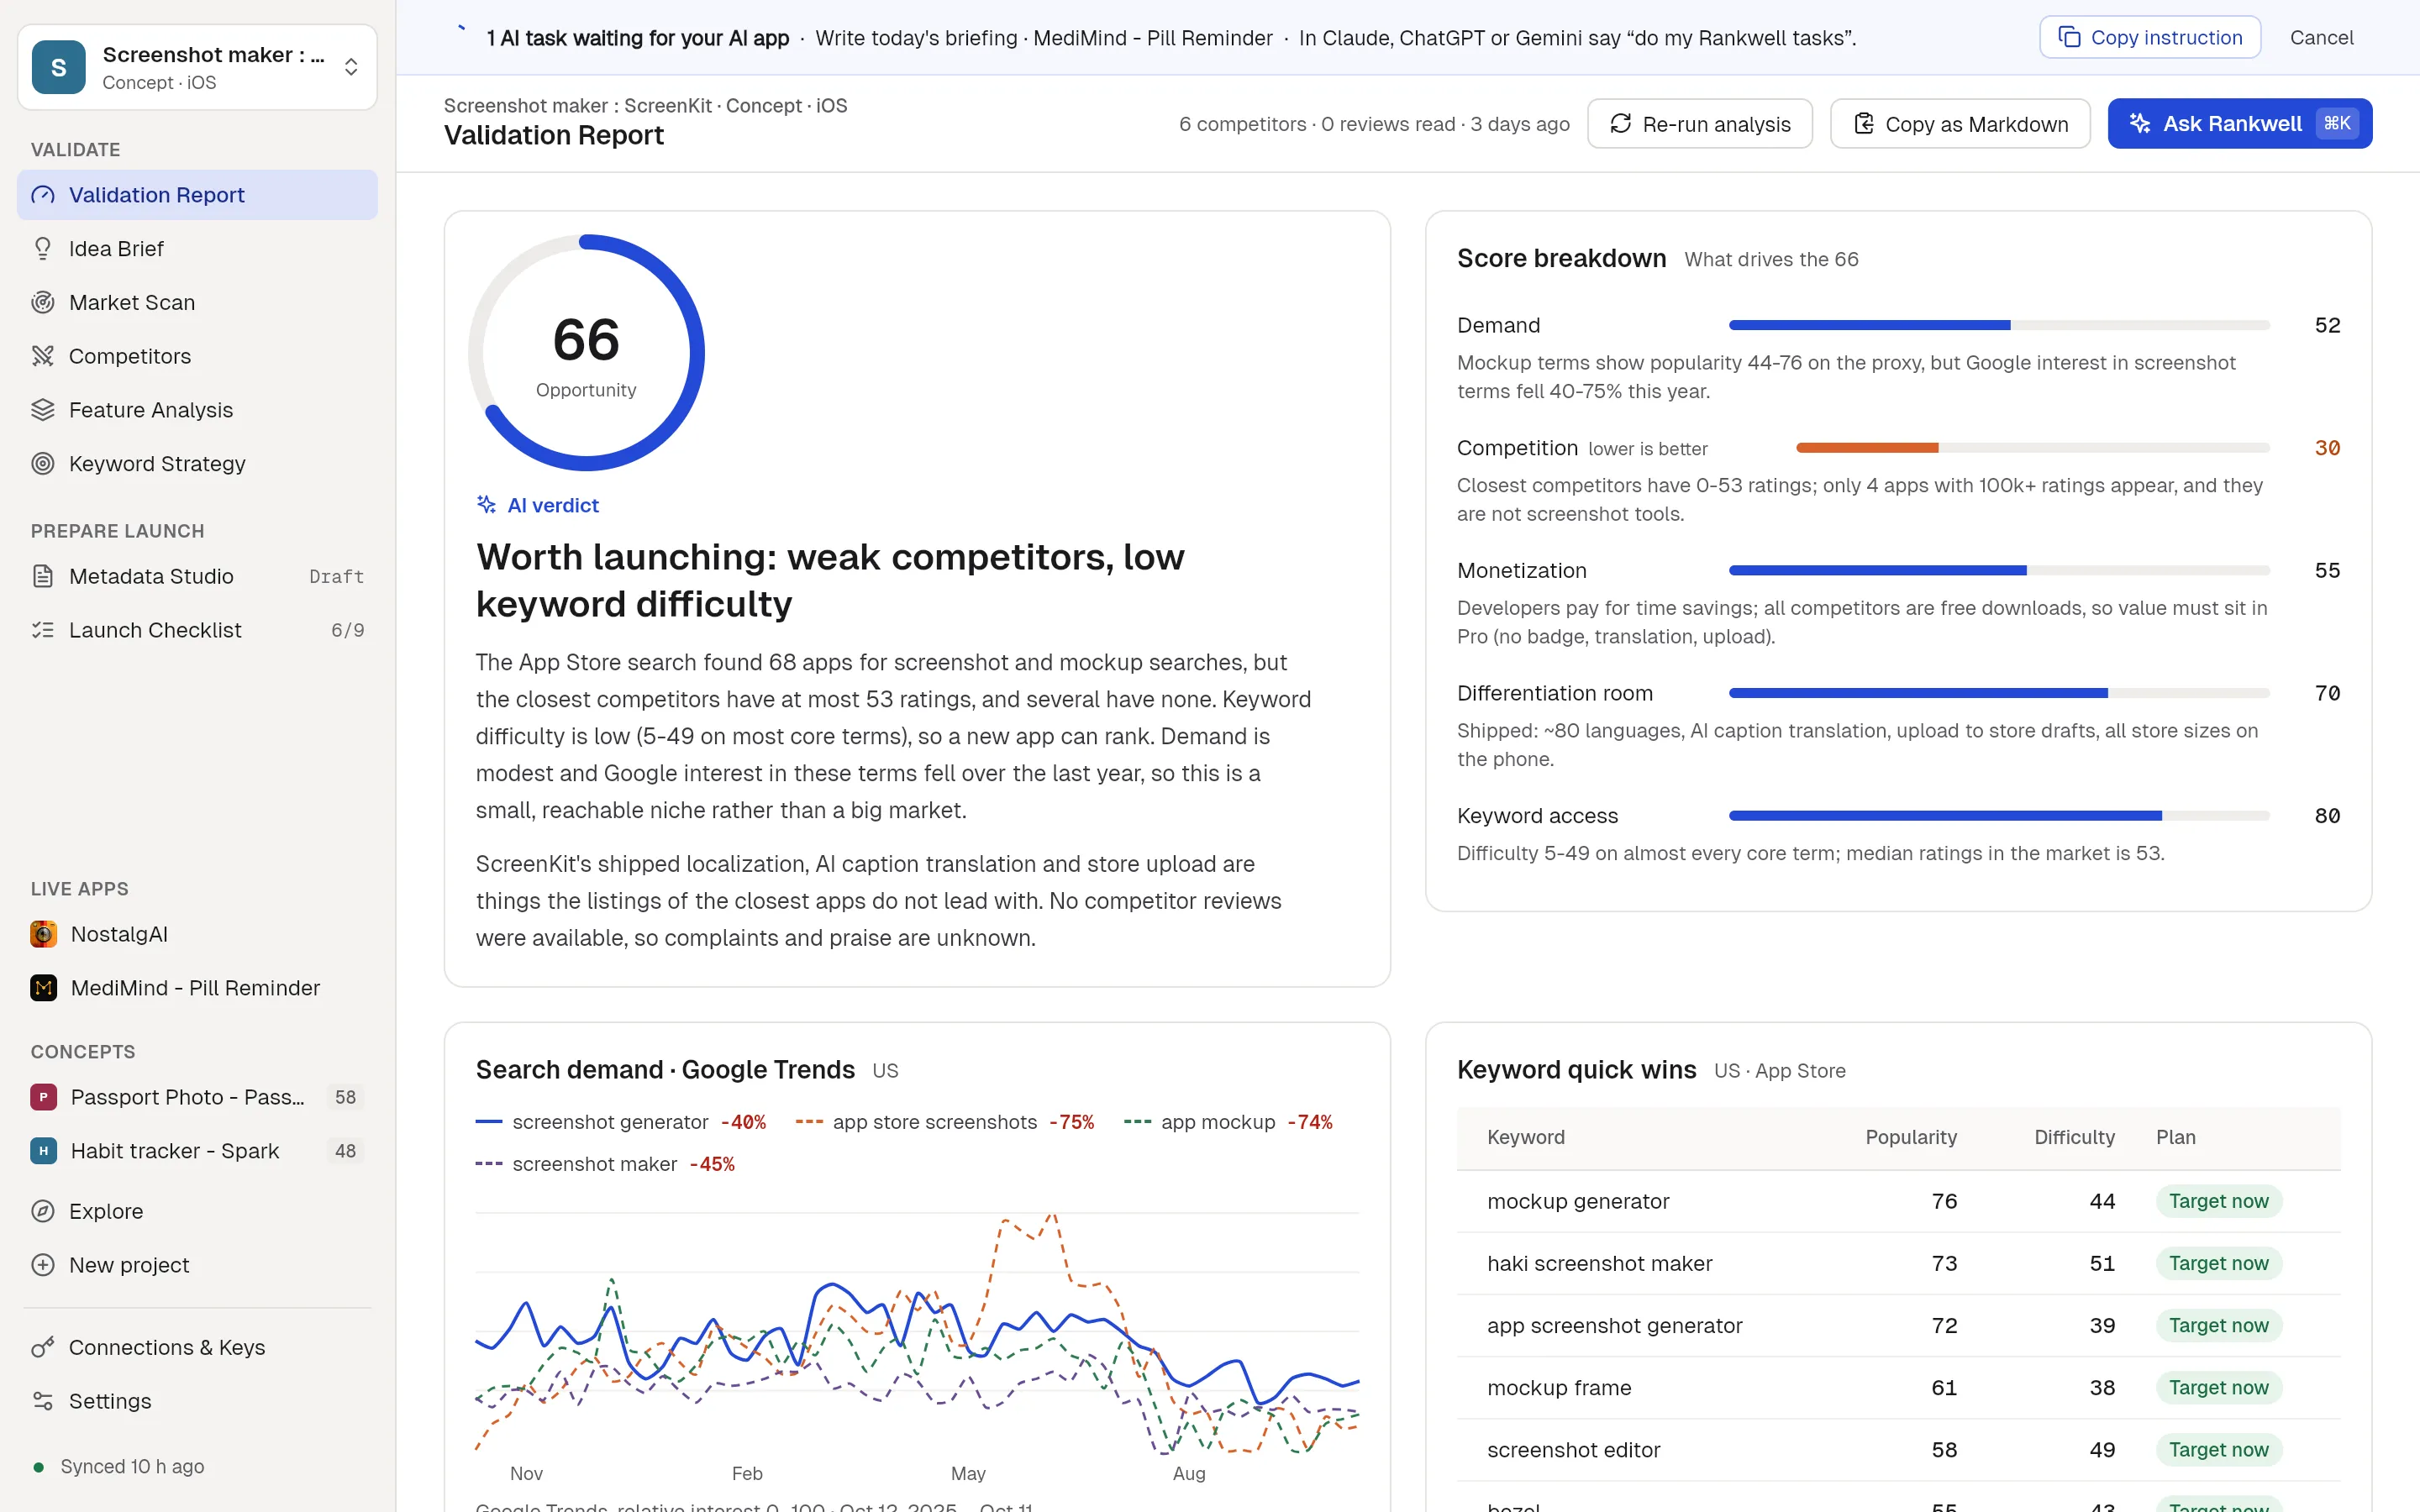Select Keyword Strategy in sidebar
This screenshot has width=2420, height=1512.
click(197, 464)
